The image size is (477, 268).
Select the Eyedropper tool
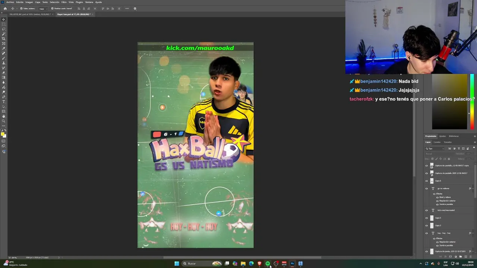point(4,48)
